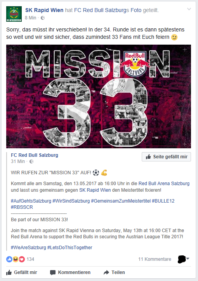Click the Kommentieren comment button

coord(70,272)
